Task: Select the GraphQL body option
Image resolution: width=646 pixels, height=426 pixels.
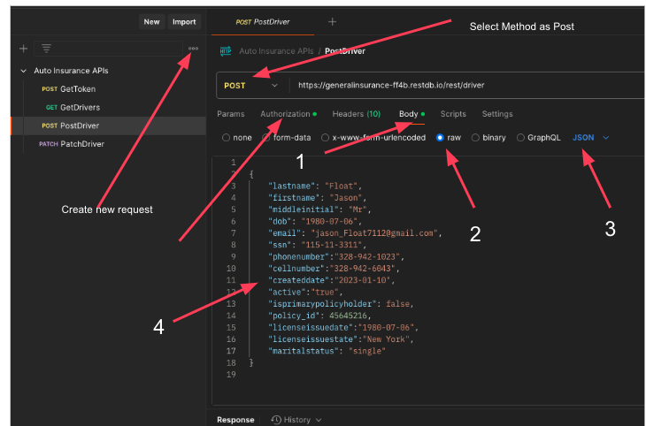Action: pyautogui.click(x=538, y=138)
